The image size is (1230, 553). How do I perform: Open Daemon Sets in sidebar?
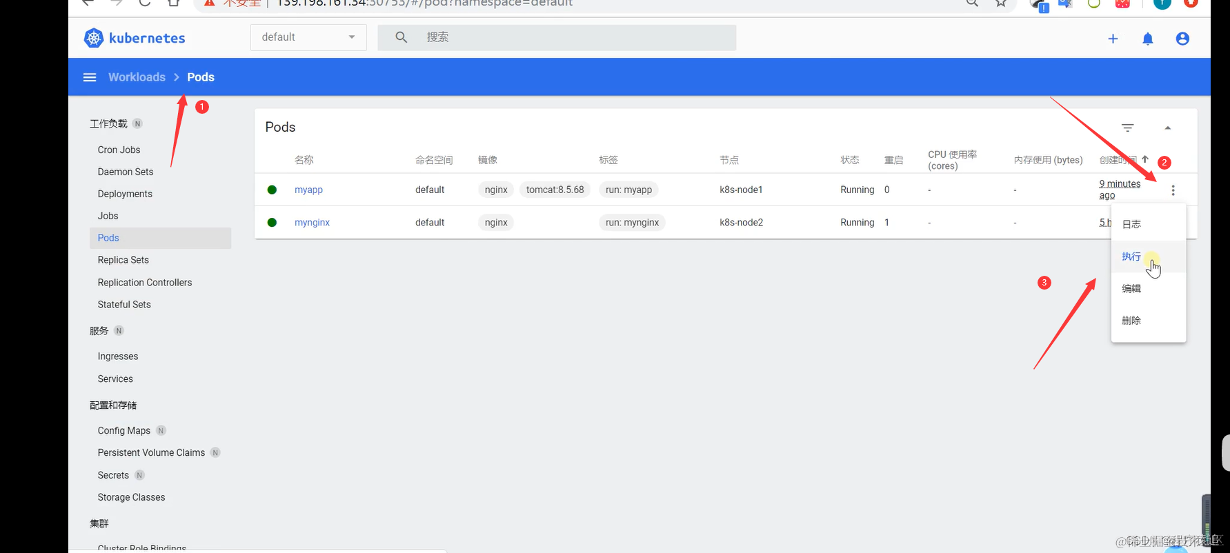(x=126, y=172)
